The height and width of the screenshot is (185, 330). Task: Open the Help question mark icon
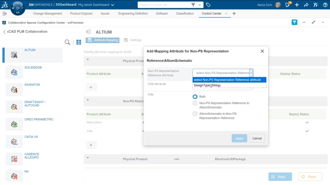[325, 5]
